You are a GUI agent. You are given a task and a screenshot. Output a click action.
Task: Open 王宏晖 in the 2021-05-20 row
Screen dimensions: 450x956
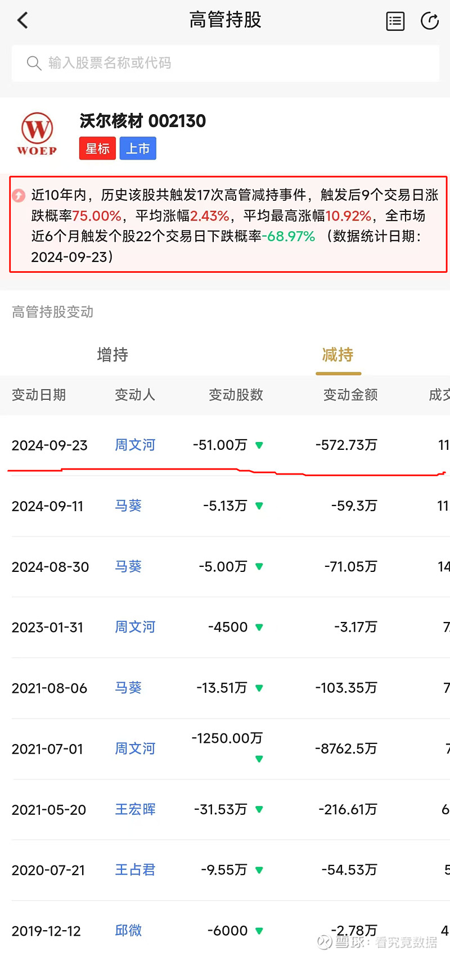(x=135, y=809)
